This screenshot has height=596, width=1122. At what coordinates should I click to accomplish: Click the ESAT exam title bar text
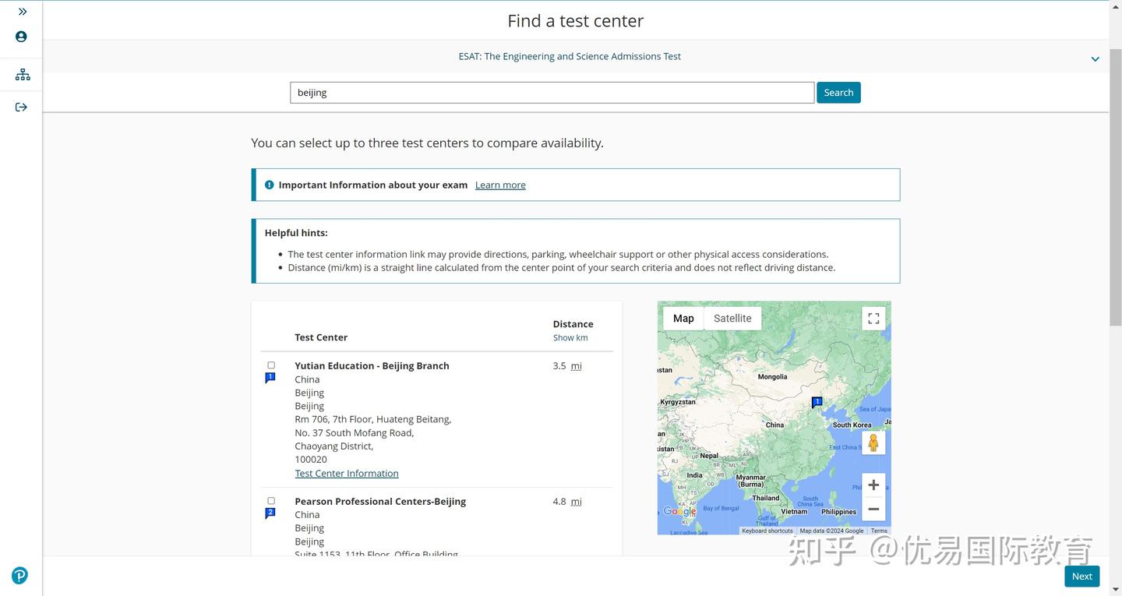(x=570, y=56)
